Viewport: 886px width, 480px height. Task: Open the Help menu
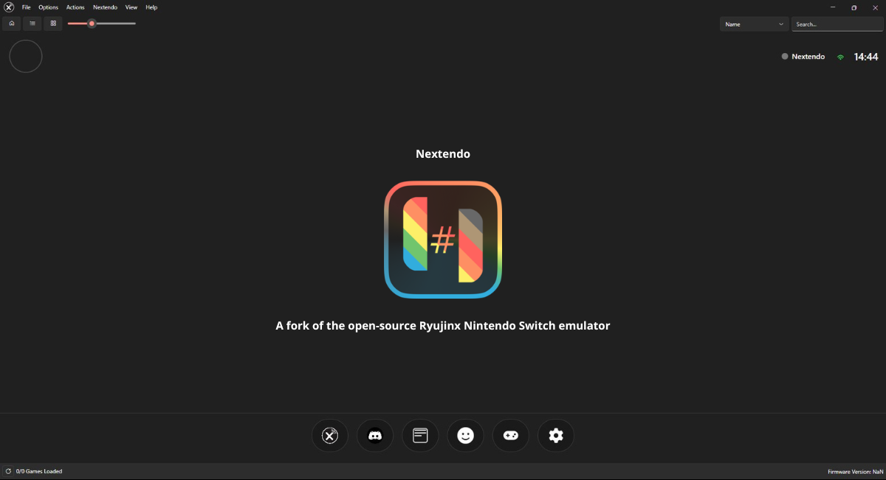151,7
